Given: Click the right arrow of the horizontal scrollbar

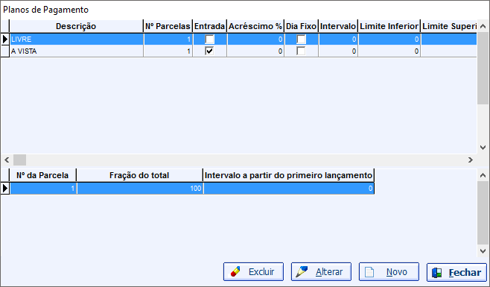Looking at the screenshot, I should (x=471, y=160).
